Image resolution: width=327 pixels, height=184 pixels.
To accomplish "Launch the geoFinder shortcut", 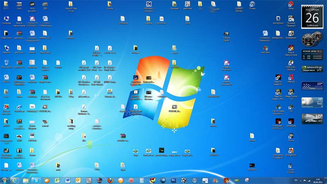I will 187,6.
